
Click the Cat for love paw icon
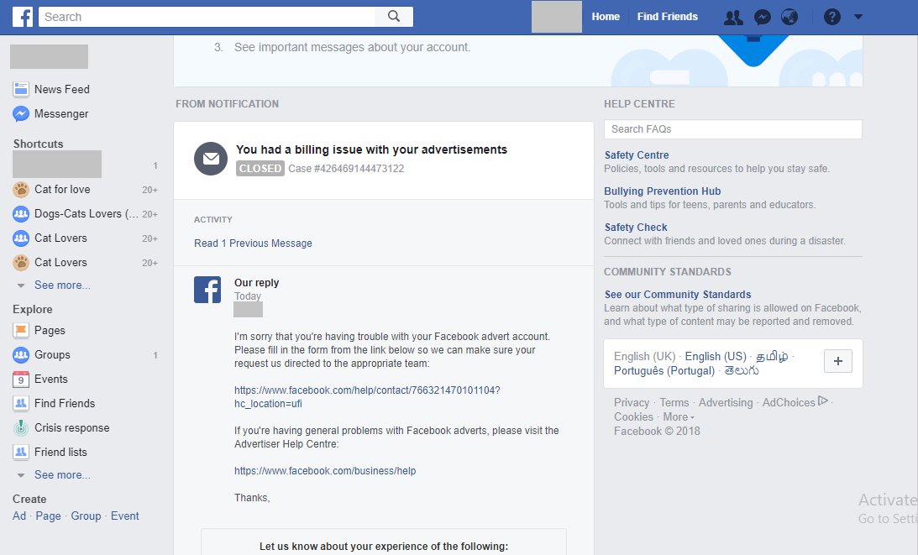click(x=21, y=189)
